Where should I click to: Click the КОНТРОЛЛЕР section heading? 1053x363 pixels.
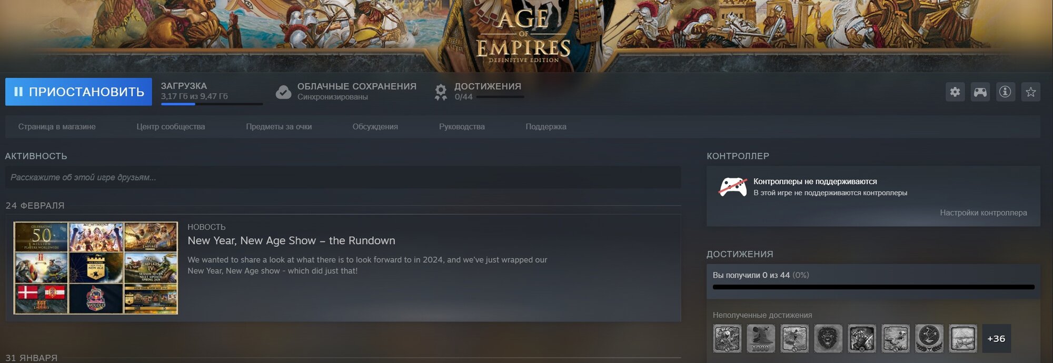point(738,156)
